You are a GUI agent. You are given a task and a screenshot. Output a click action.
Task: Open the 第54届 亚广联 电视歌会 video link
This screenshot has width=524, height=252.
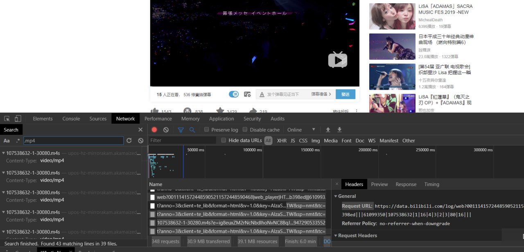tap(445, 69)
